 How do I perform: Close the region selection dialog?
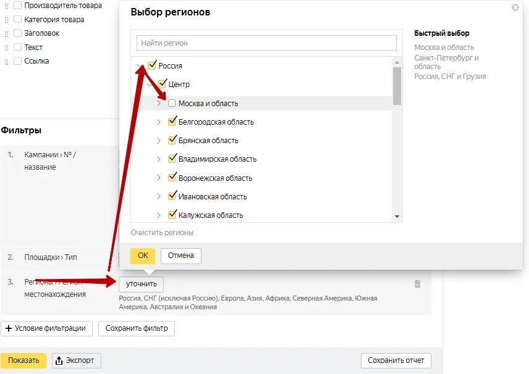coord(515,8)
